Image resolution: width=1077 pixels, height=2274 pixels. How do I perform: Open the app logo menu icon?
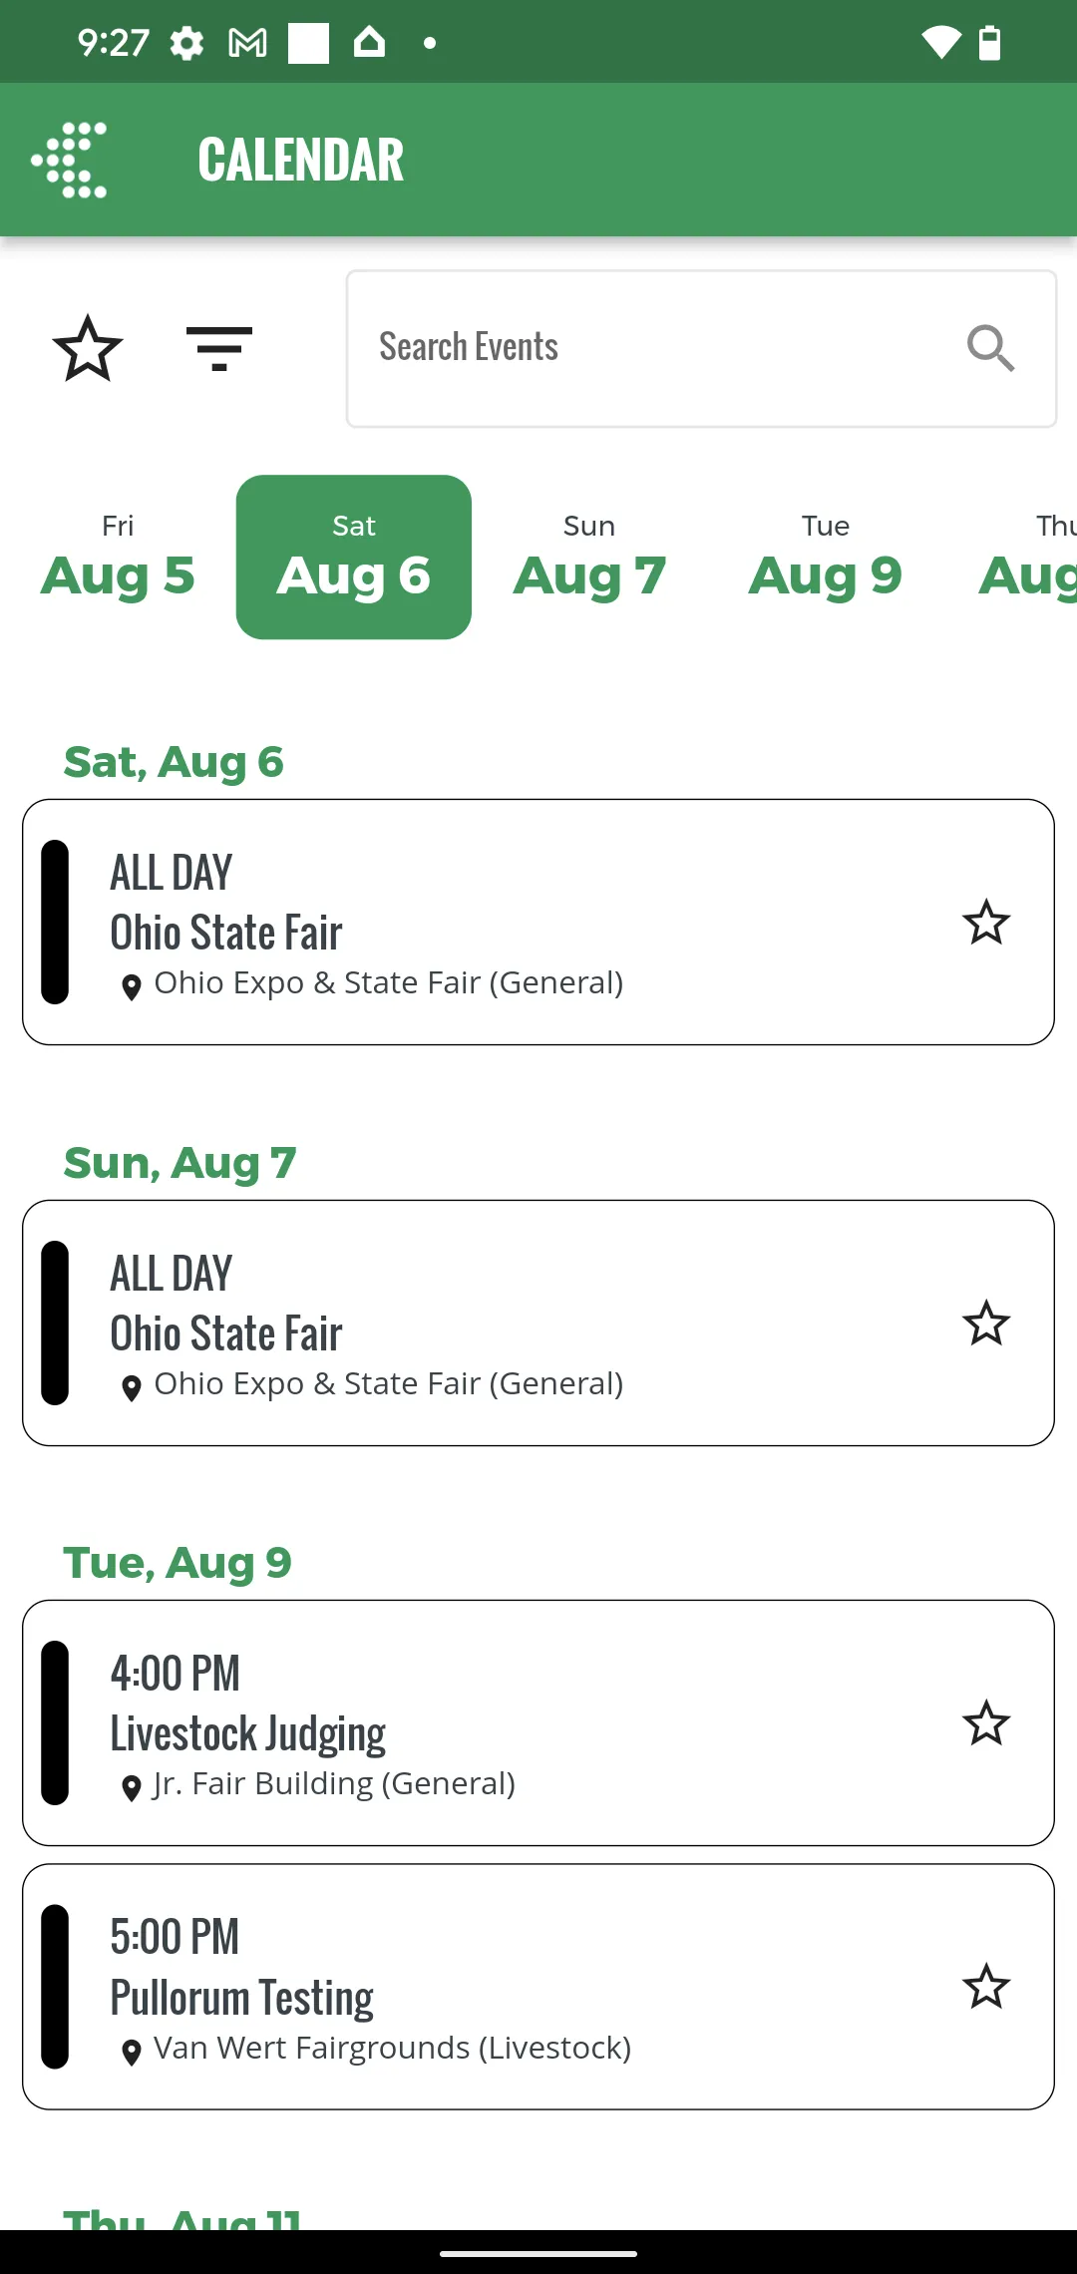coord(69,160)
